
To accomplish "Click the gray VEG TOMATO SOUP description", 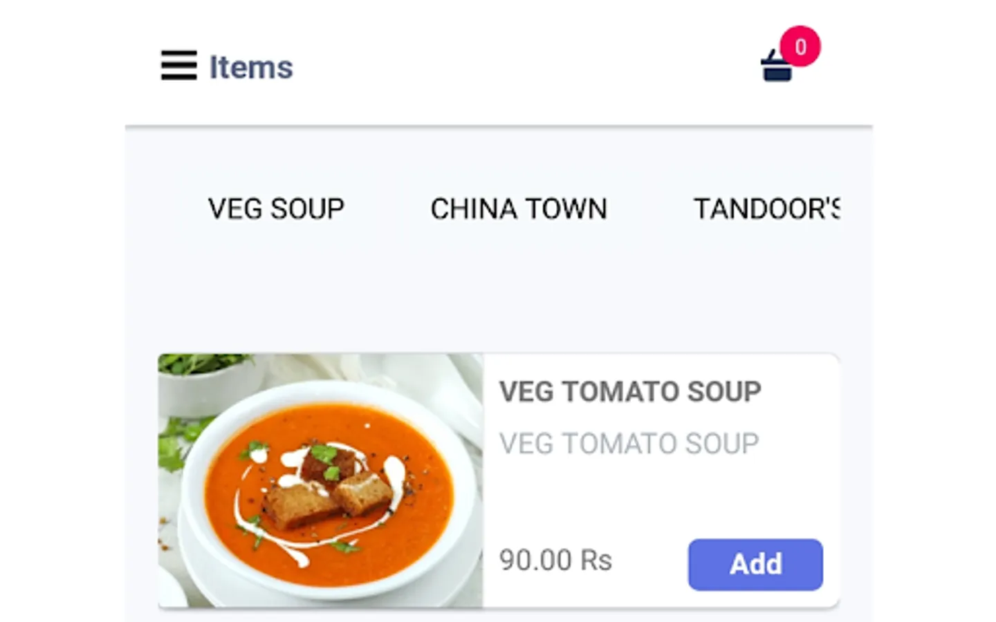I will pos(629,444).
